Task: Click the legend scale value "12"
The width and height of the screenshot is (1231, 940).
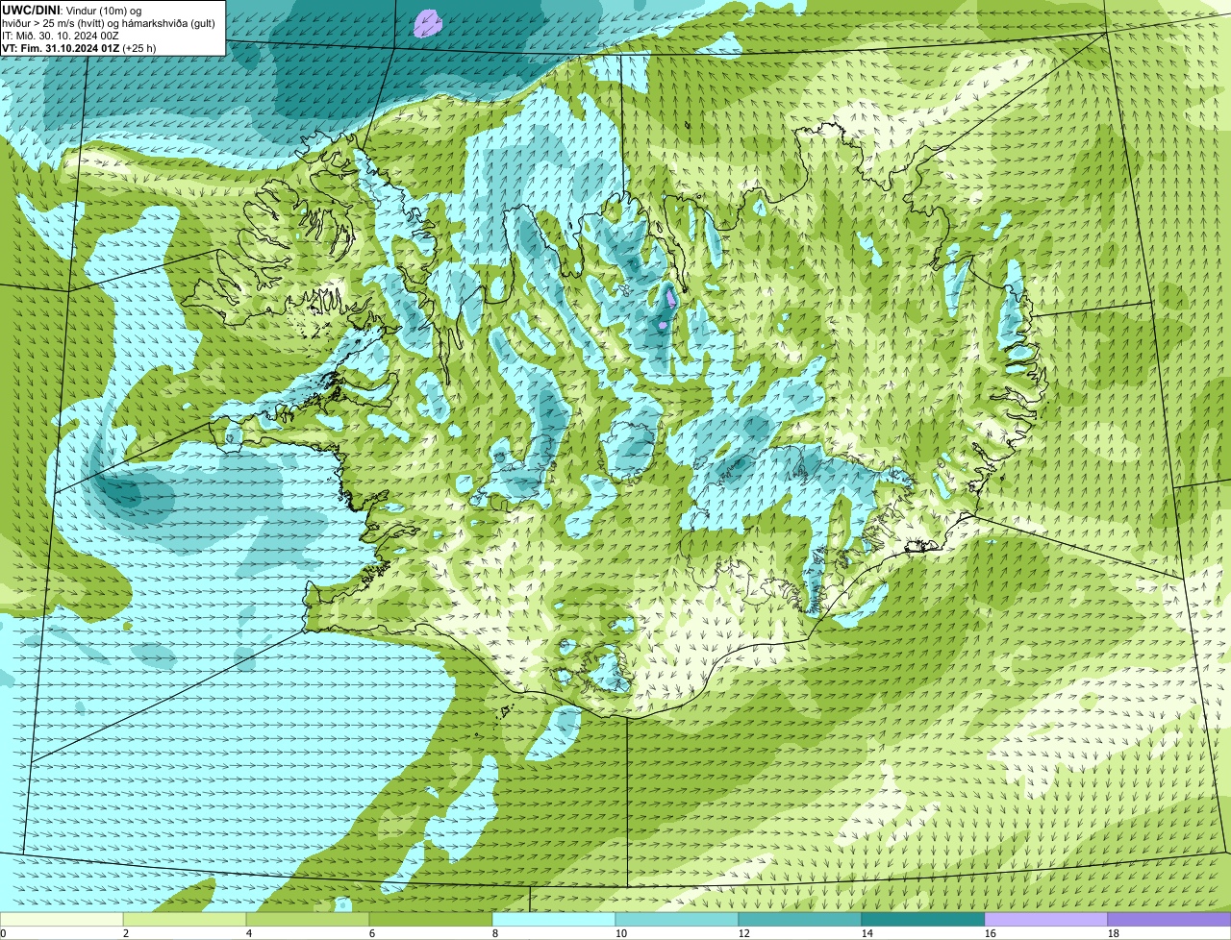Action: pos(744,933)
